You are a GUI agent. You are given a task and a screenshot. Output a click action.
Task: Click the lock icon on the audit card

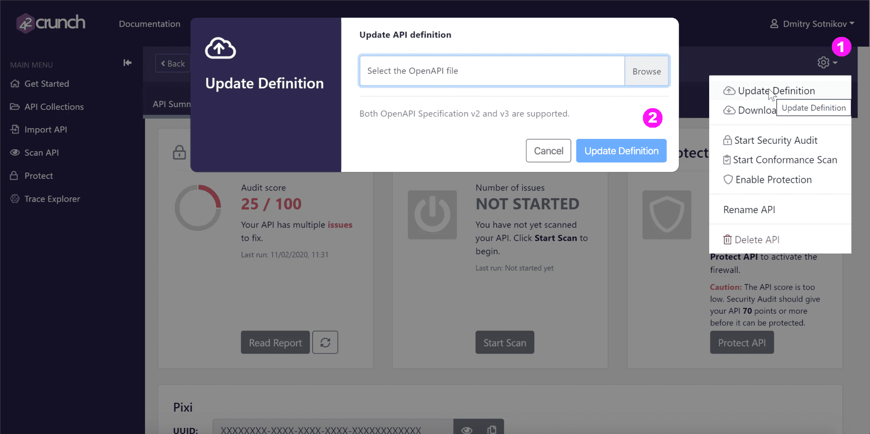179,153
